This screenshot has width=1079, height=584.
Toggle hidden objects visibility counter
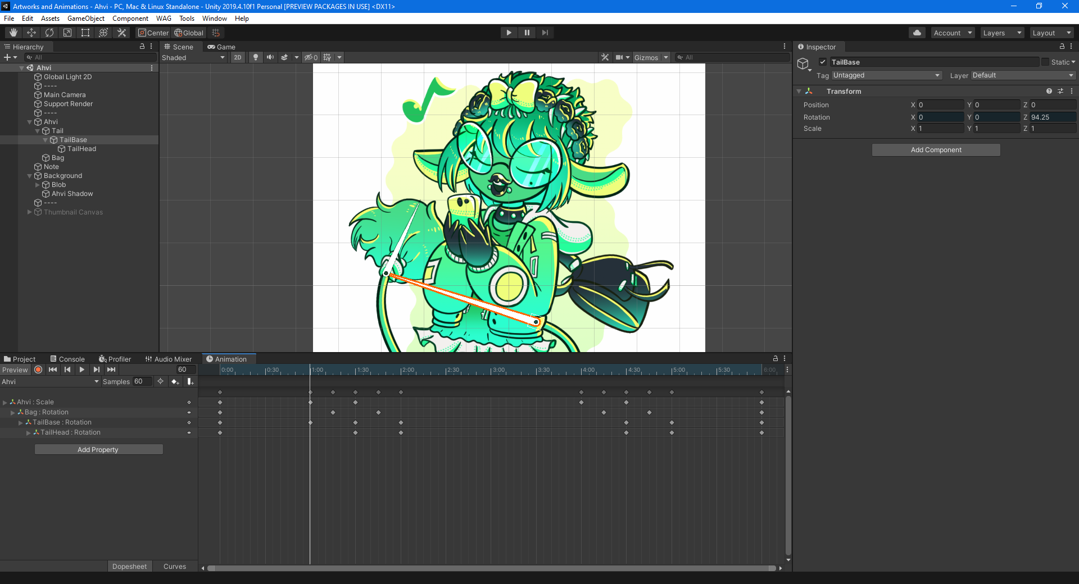pos(311,57)
